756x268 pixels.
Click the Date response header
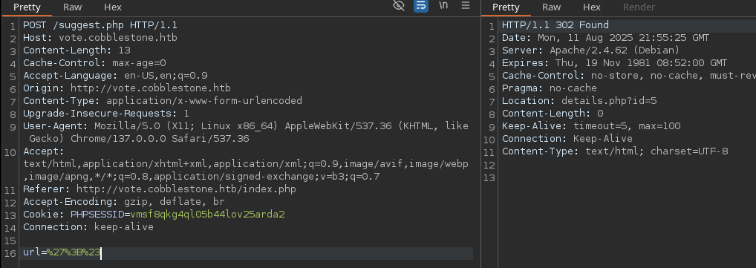(605, 38)
